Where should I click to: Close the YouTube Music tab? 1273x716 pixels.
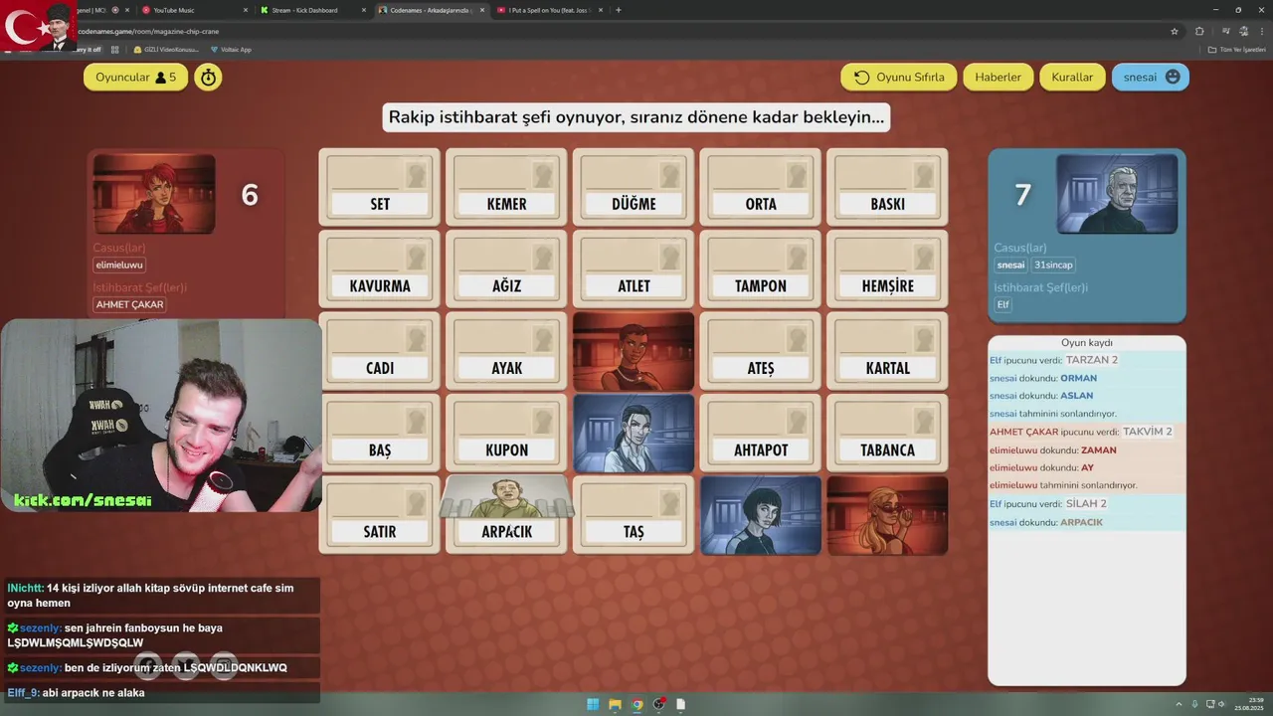(246, 10)
